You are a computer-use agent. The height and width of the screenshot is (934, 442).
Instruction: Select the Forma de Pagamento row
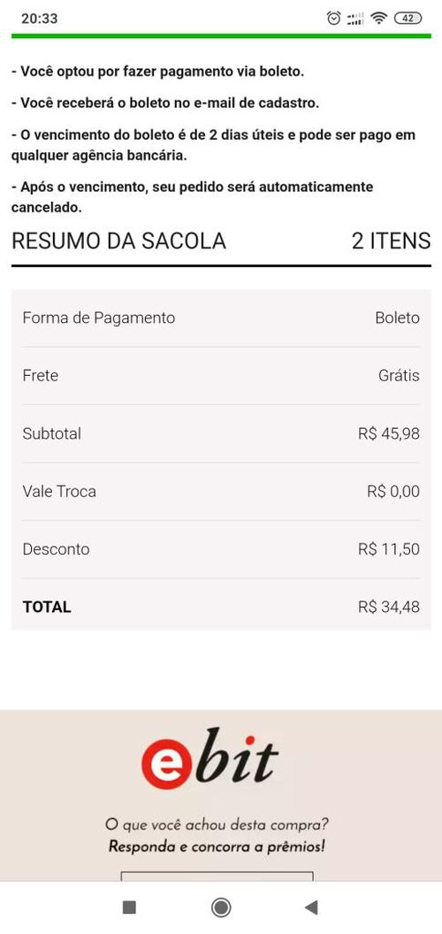221,318
